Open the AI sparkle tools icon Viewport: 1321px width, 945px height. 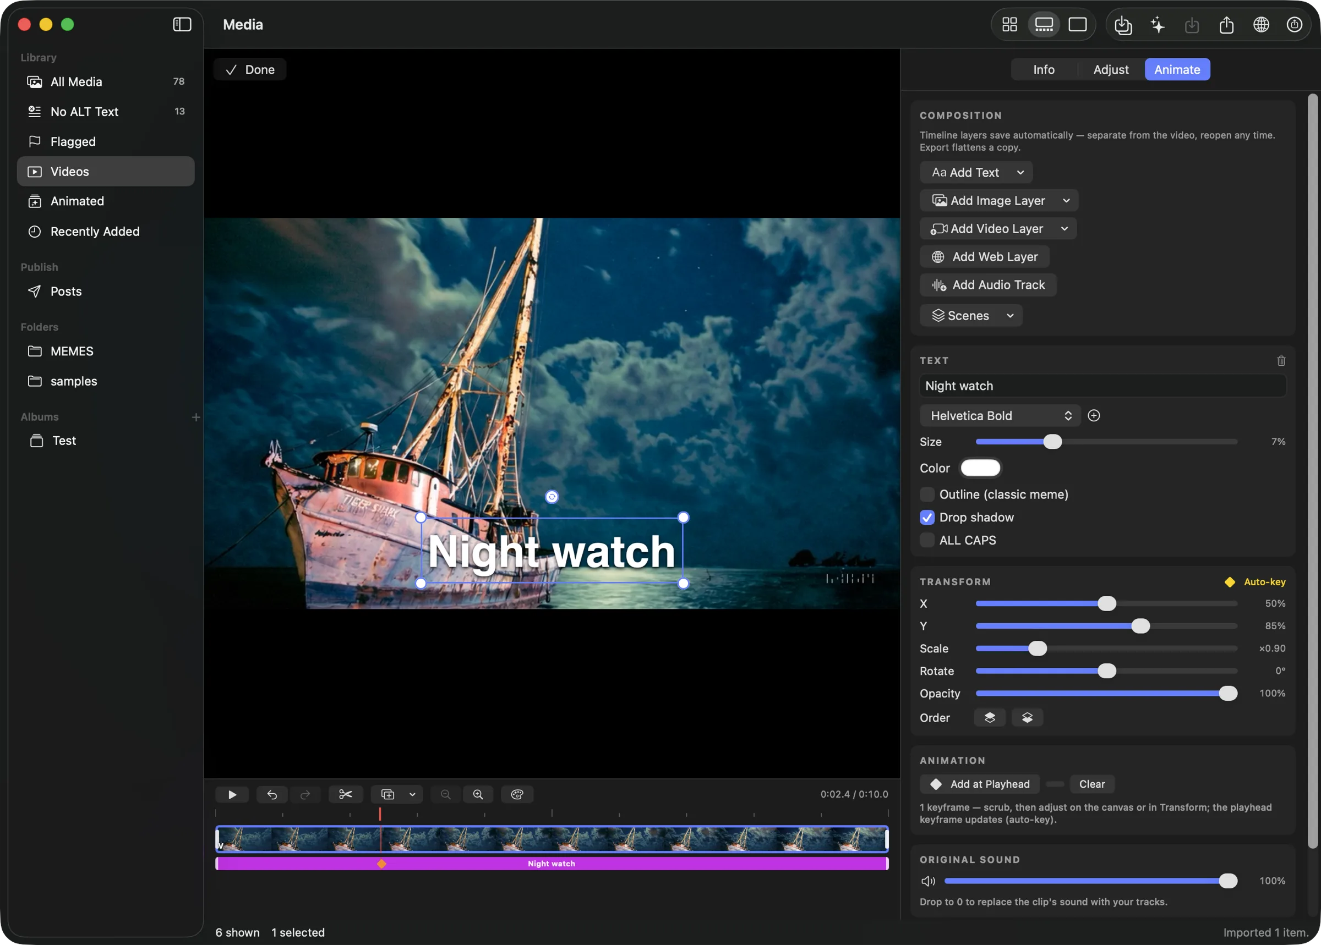coord(1158,25)
